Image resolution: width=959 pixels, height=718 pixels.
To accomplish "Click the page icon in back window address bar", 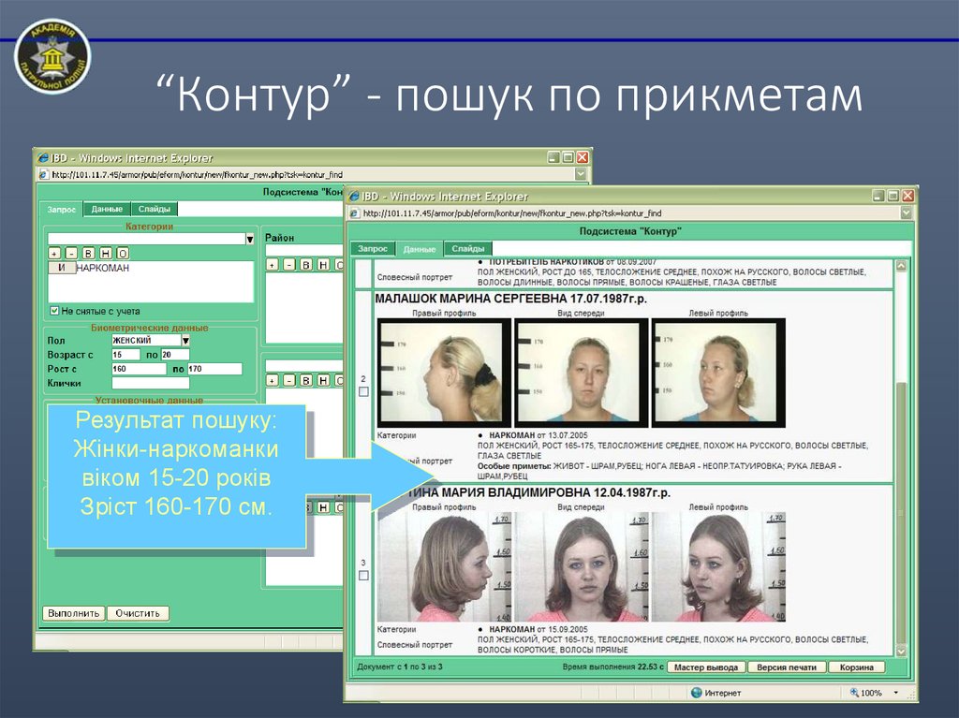I will tap(43, 175).
